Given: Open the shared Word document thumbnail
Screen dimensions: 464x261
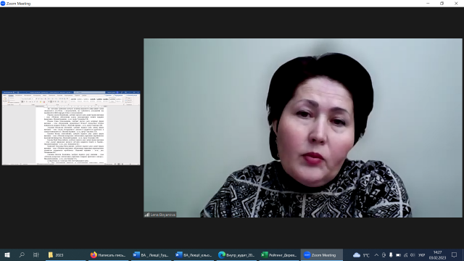Looking at the screenshot, I should click(x=71, y=128).
